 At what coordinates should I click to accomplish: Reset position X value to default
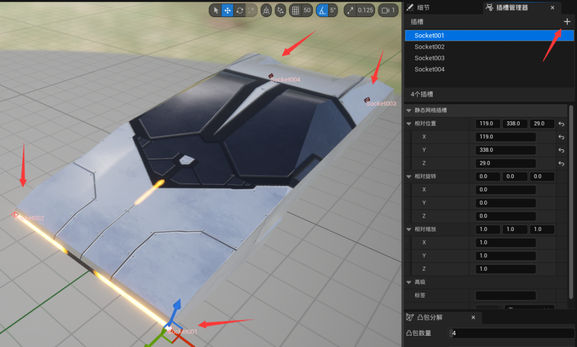click(561, 137)
